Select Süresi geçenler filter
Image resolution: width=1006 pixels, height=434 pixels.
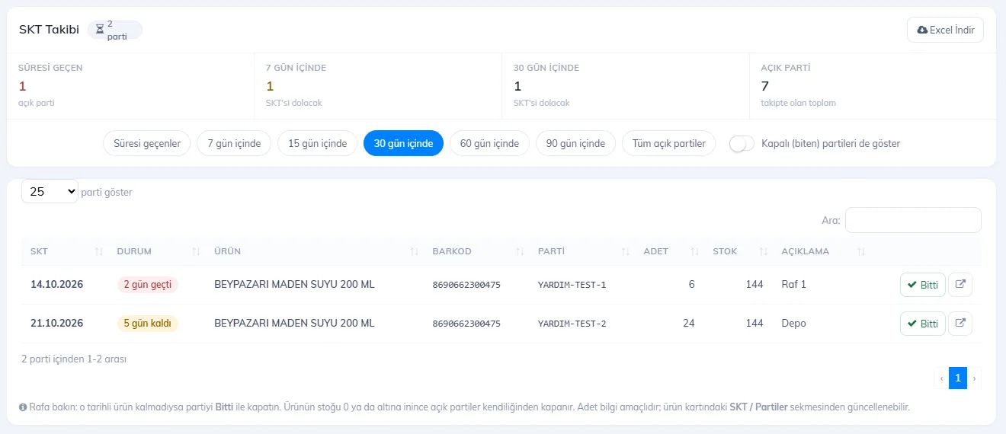[147, 143]
